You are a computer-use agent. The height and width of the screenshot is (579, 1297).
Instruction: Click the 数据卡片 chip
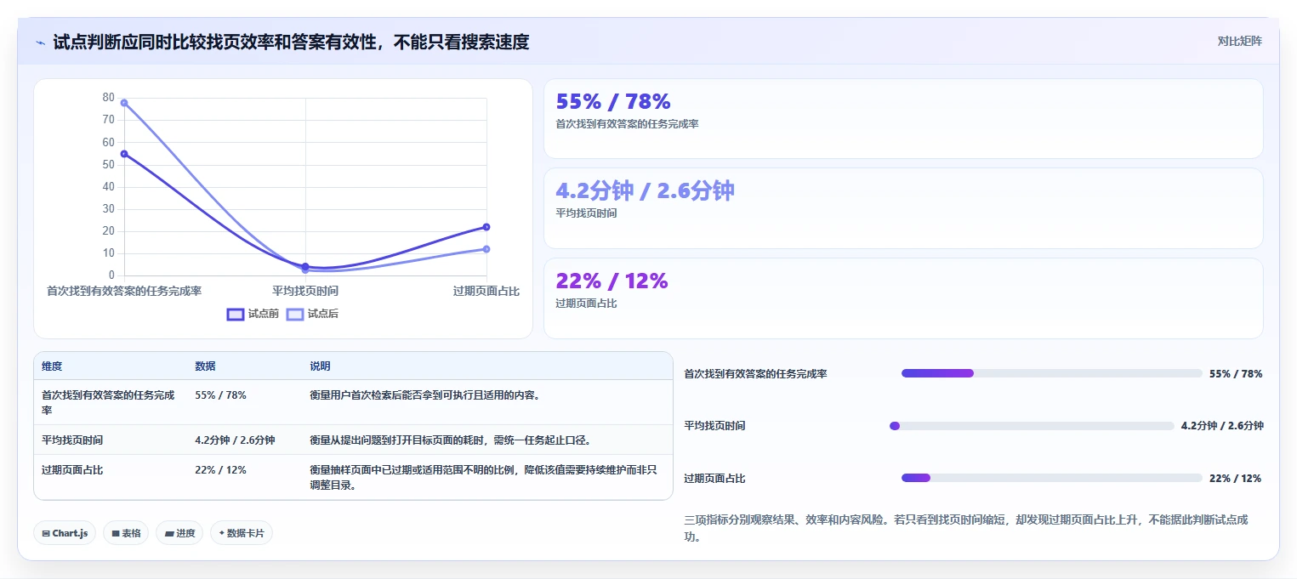pyautogui.click(x=242, y=533)
